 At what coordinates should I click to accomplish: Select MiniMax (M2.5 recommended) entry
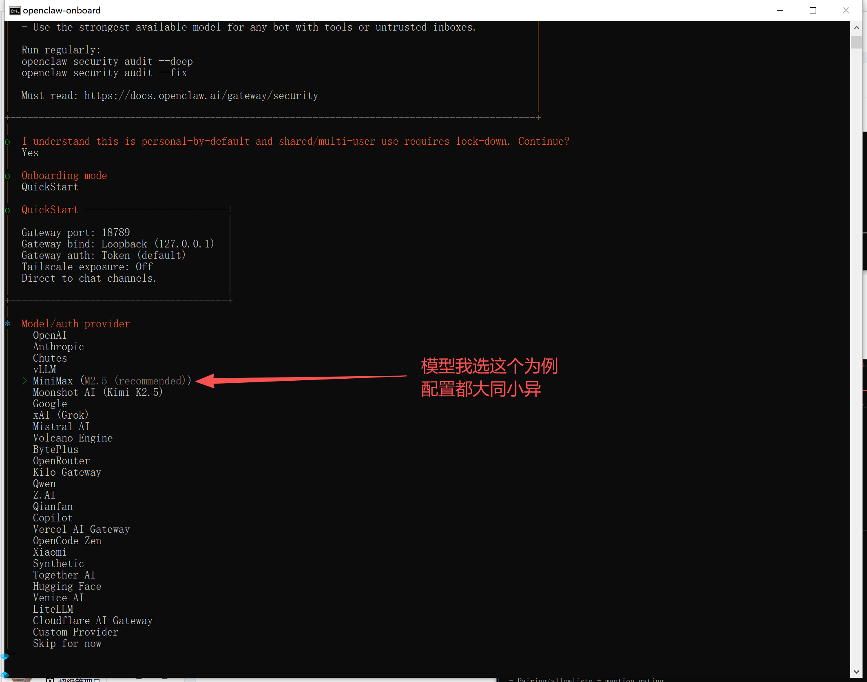[111, 381]
